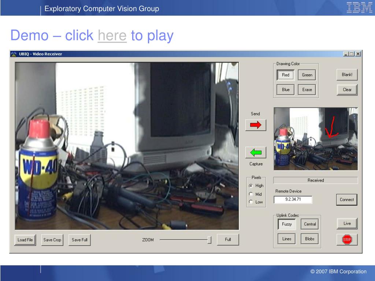Select Mid pixels radio option
The image size is (375, 281).
point(251,194)
